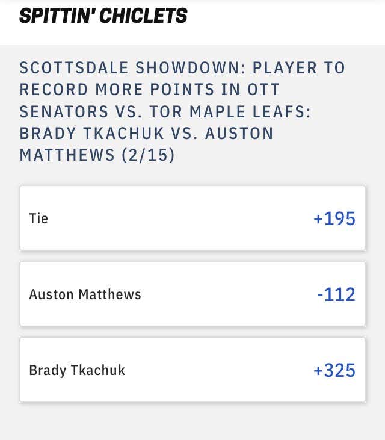Select the Brady Tkachuk bet option
Image resolution: width=385 pixels, height=440 pixels.
click(192, 370)
